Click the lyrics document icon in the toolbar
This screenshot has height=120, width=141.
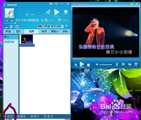pos(12,27)
